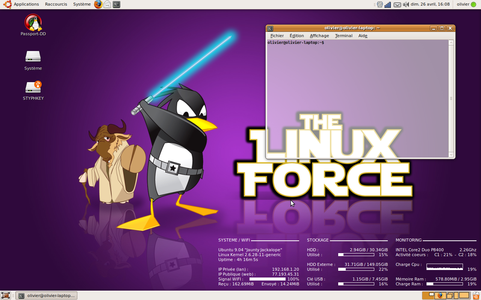Click the HDD Externe usage bar
The height and width of the screenshot is (300, 481).
click(x=356, y=269)
